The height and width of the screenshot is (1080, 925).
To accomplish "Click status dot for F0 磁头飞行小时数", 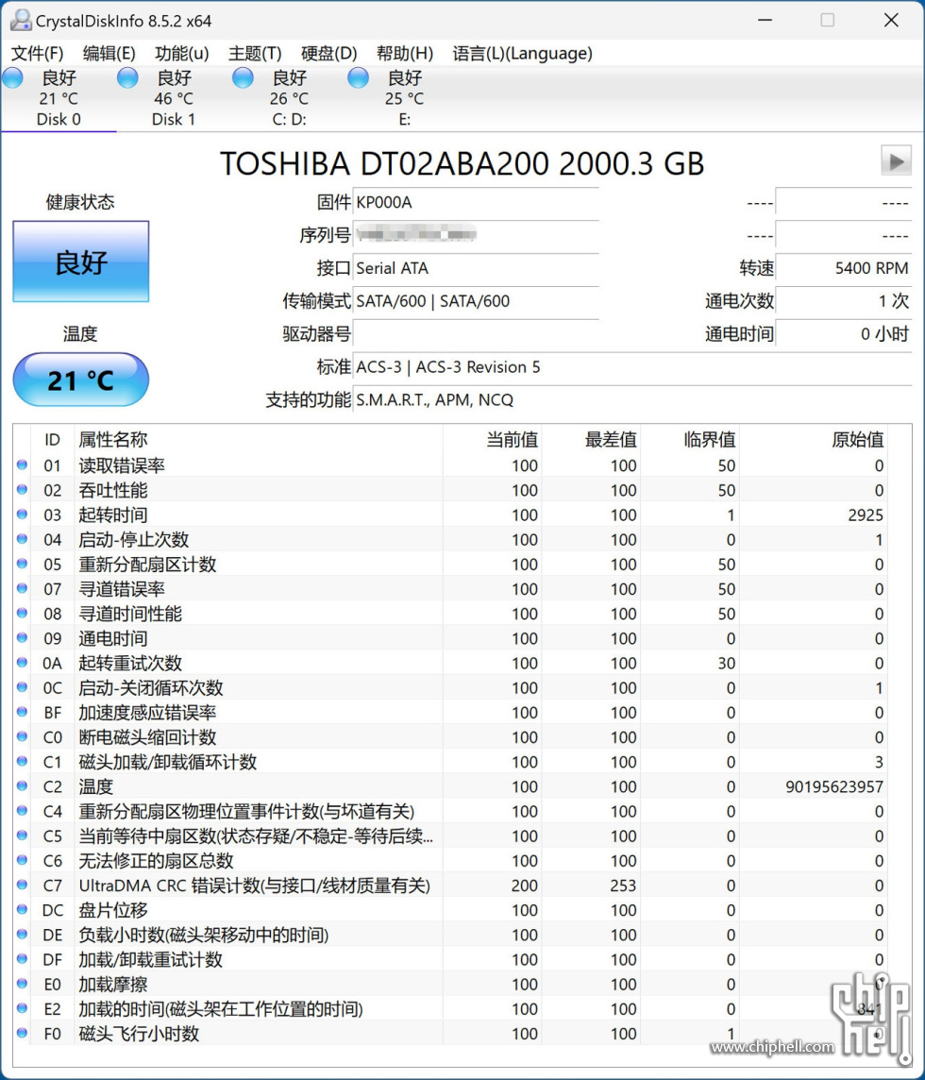I will coord(22,1033).
